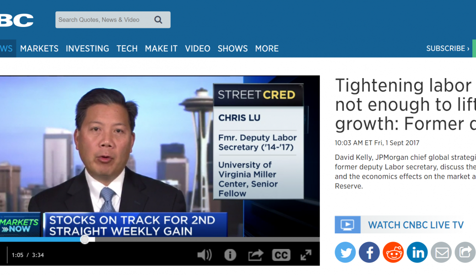
Task: Select the MARKETS menu item
Action: click(39, 48)
